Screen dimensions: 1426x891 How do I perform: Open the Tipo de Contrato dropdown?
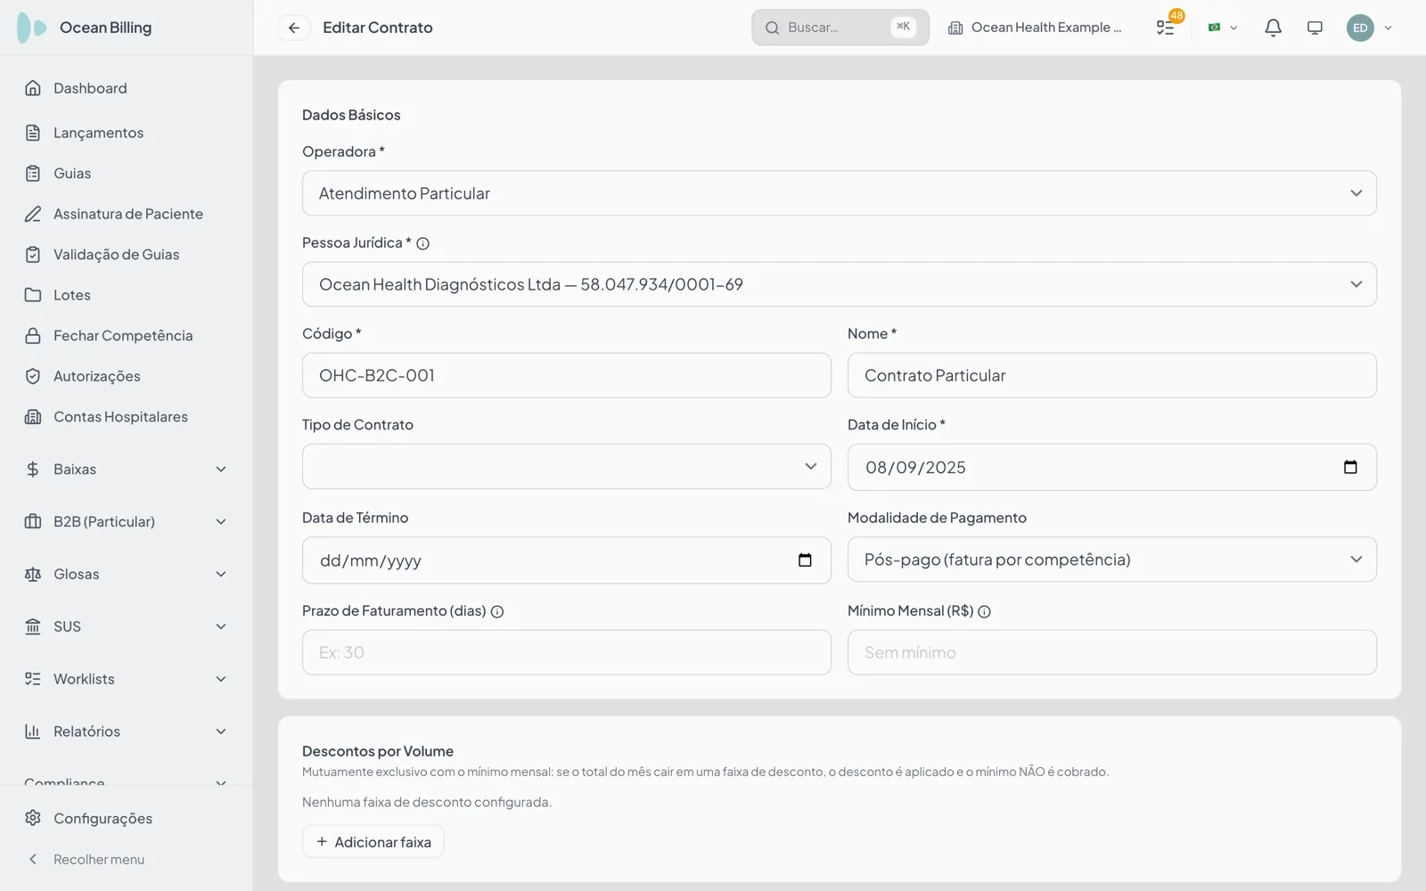[x=566, y=466]
